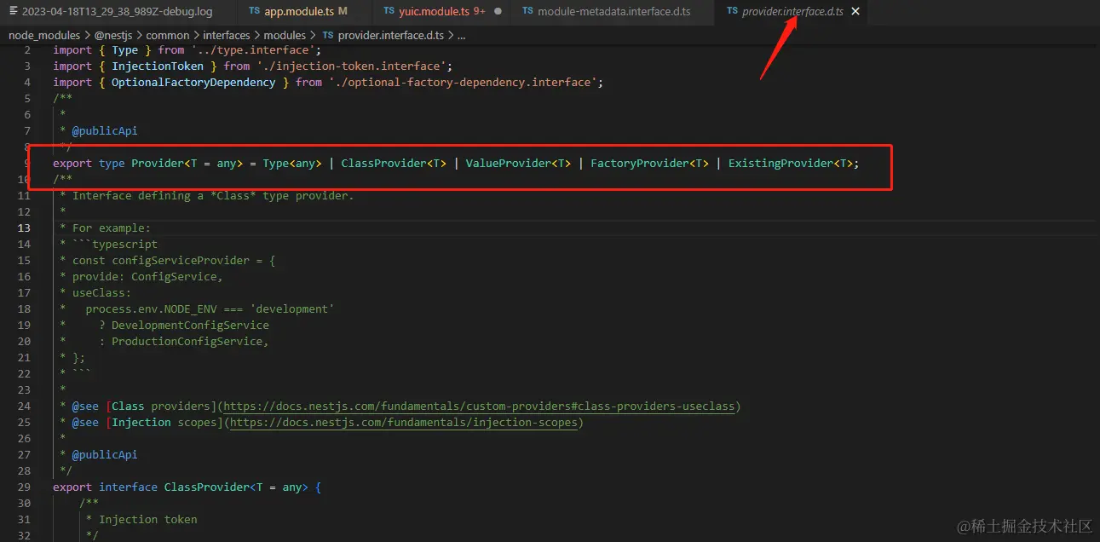Click the ProductionConfigService line
The height and width of the screenshot is (542, 1100).
pyautogui.click(x=184, y=342)
